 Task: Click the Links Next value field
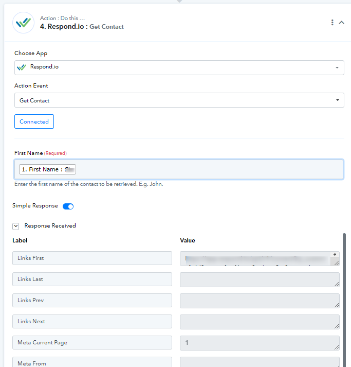[x=260, y=322]
